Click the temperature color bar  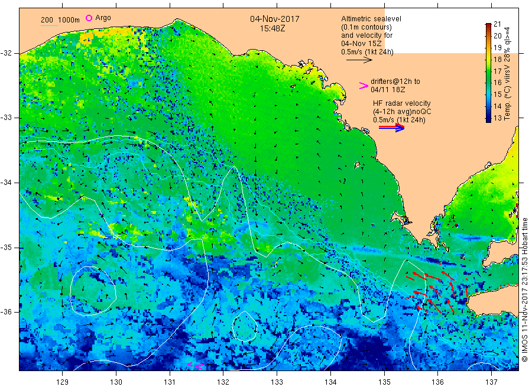pos(488,73)
